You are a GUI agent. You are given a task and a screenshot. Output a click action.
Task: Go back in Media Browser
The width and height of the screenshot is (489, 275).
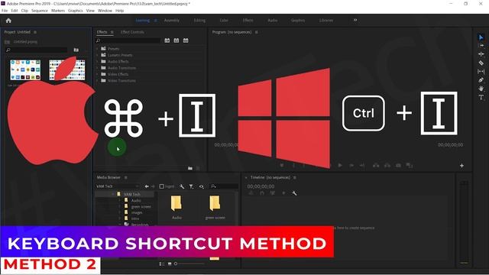[x=147, y=186]
